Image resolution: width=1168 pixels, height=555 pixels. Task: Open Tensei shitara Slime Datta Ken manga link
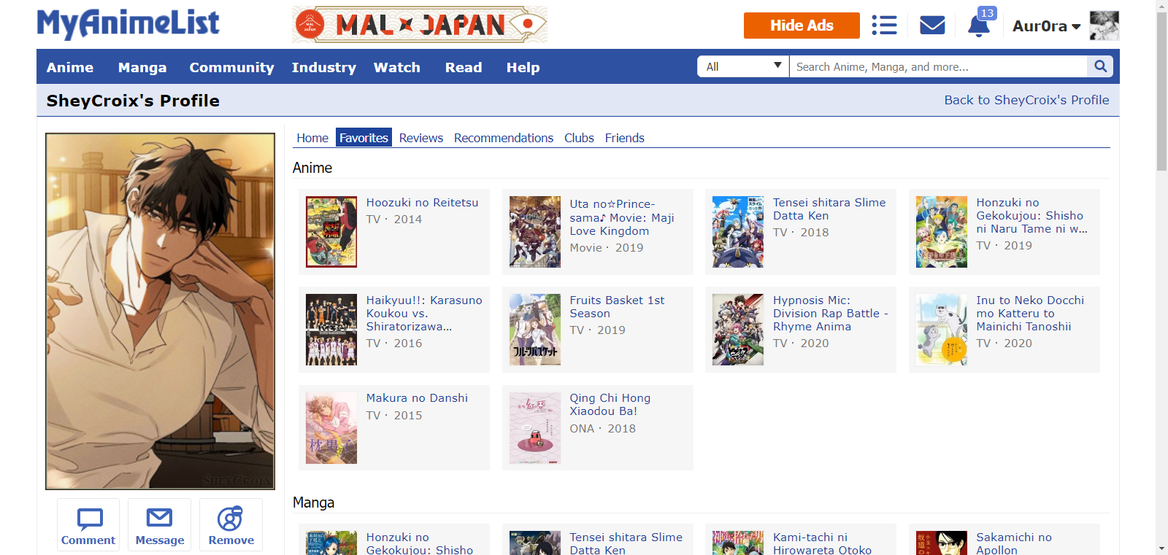click(x=626, y=543)
